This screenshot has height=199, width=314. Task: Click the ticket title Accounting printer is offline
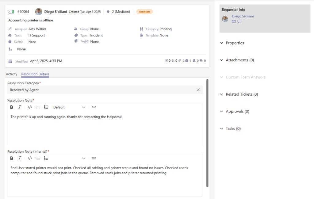click(31, 20)
